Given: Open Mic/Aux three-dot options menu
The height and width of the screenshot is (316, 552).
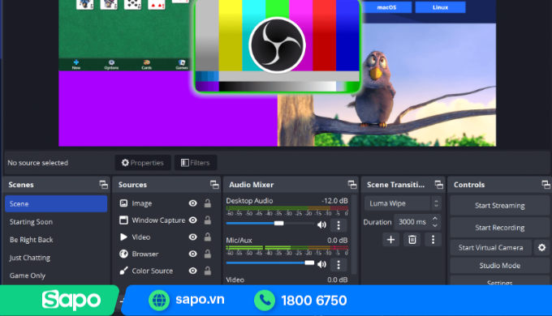Looking at the screenshot, I should [339, 264].
